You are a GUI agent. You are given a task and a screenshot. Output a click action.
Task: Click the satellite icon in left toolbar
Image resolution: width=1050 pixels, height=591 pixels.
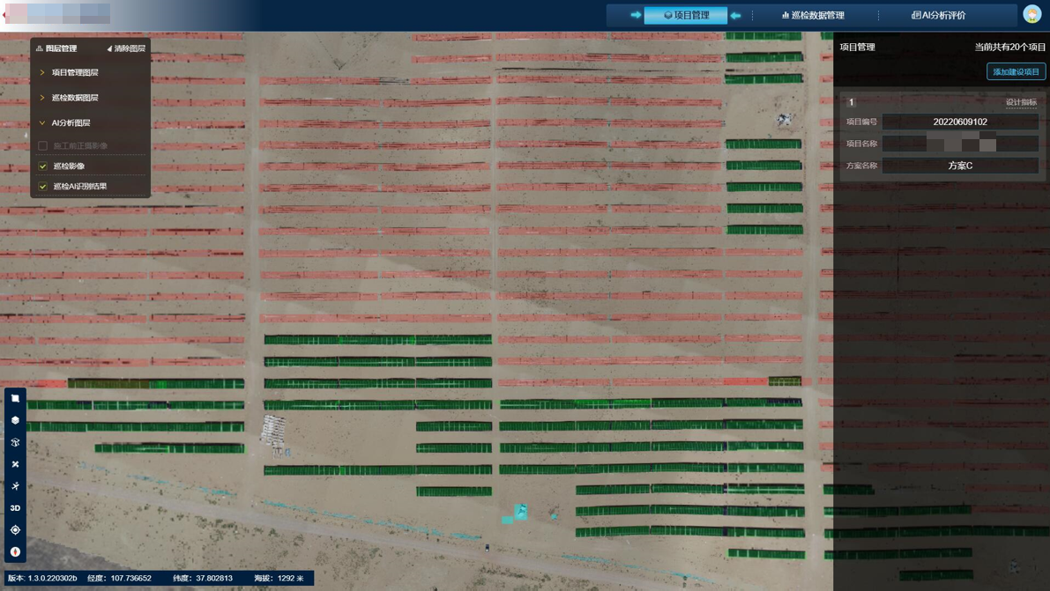pos(15,464)
